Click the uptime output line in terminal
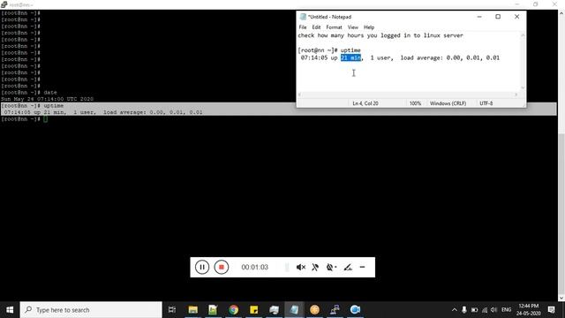Screen dimensions: 565x318 pyautogui.click(x=103, y=112)
